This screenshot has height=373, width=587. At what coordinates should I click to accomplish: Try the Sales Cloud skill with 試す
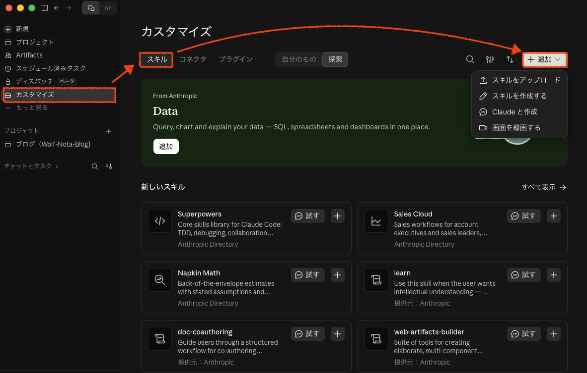tap(524, 216)
